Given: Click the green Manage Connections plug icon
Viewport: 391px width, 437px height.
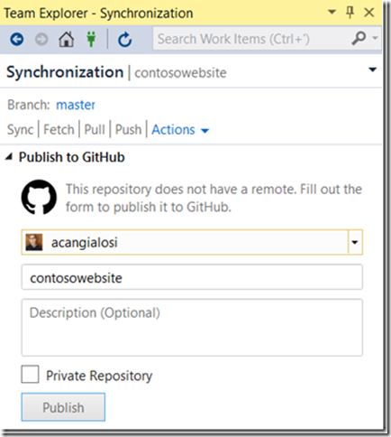Looking at the screenshot, I should 91,39.
